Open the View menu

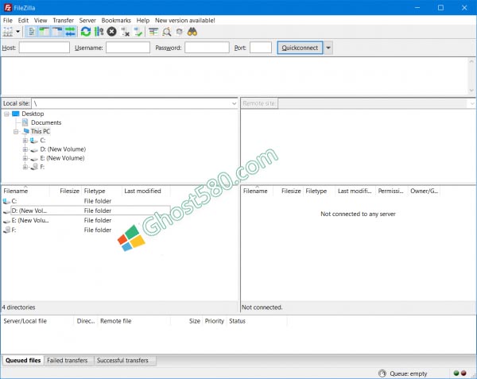click(41, 21)
